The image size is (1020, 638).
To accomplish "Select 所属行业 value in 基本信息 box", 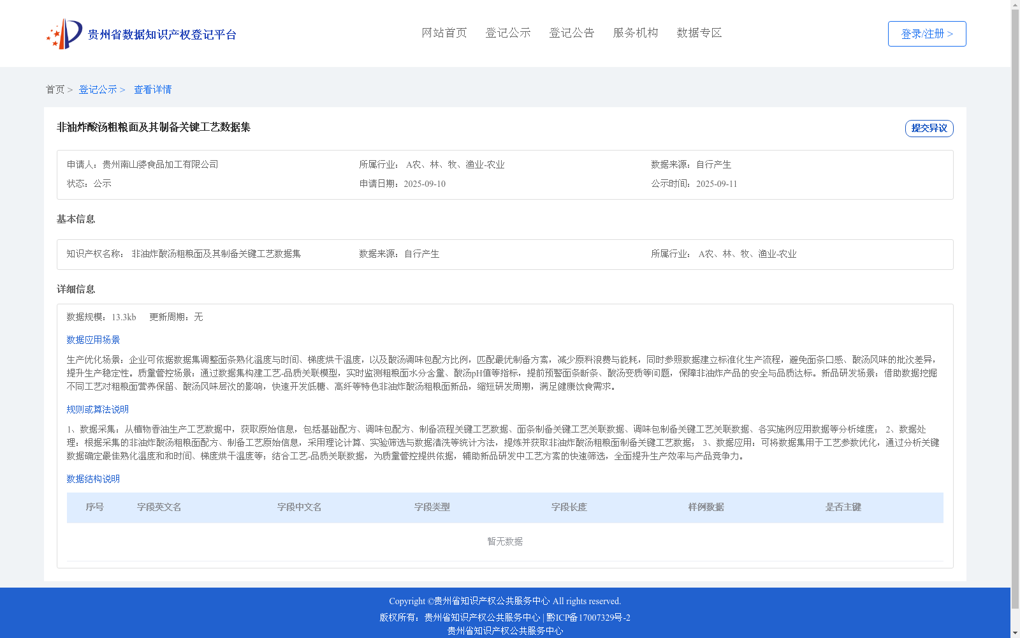I will [x=747, y=254].
